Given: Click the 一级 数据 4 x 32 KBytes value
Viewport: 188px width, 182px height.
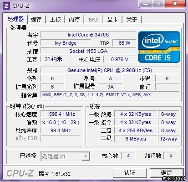Looking at the screenshot, I should pos(136,114).
